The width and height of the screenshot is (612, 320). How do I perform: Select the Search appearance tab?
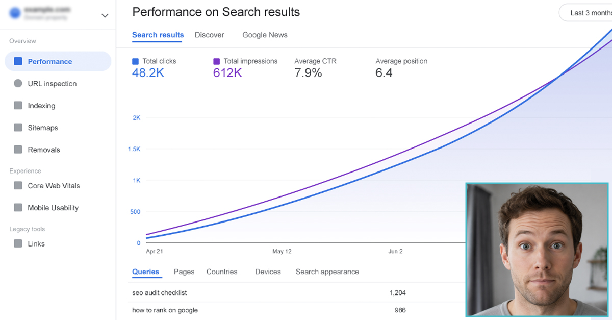(327, 272)
